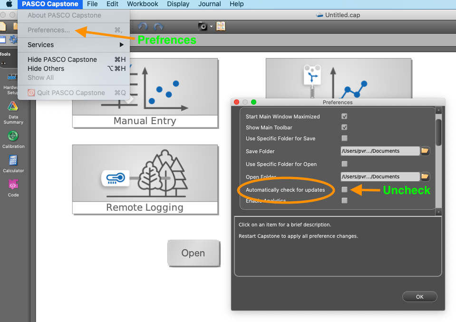
Task: Click scrollbar up arrow in Preferences
Action: (438, 110)
